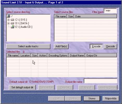Click the Output Dir column header
This screenshot has height=104, width=122.
tap(101, 55)
